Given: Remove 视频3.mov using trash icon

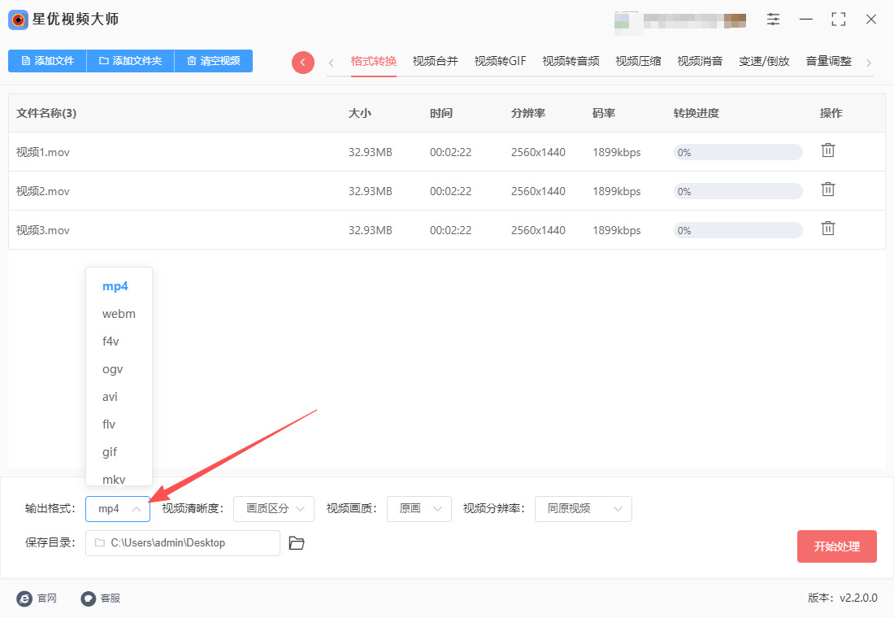Looking at the screenshot, I should tap(827, 228).
